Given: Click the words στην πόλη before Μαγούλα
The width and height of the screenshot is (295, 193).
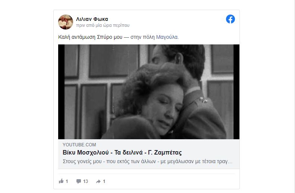Looking at the screenshot, I should (142, 37).
